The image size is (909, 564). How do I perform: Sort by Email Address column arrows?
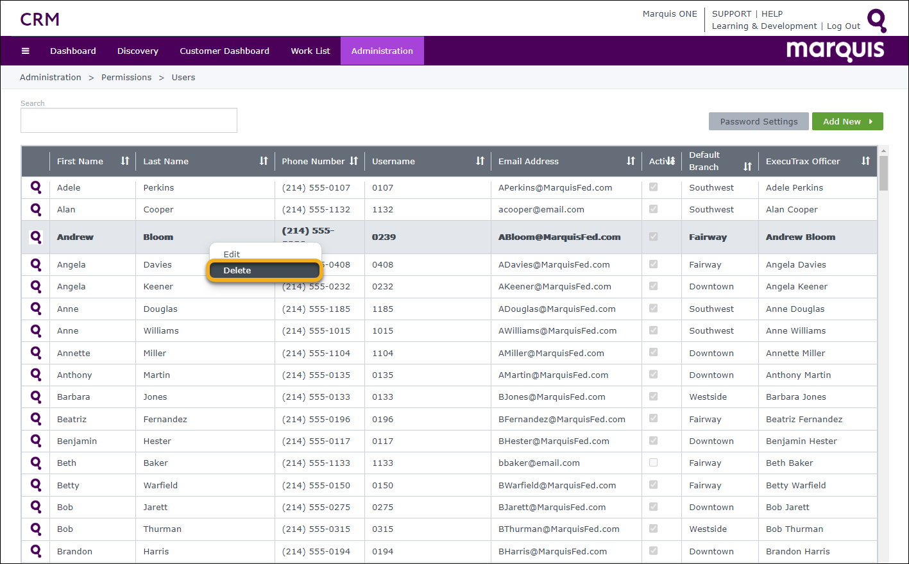[x=631, y=161]
